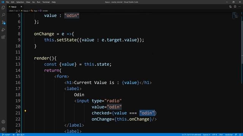Image resolution: width=243 pixels, height=136 pixels.
Task: Click line number 12 in the gutter
Action: (x=18, y=58)
